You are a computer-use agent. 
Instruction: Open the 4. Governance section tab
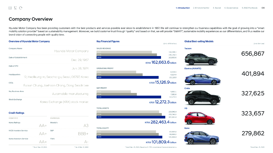[x=231, y=8]
